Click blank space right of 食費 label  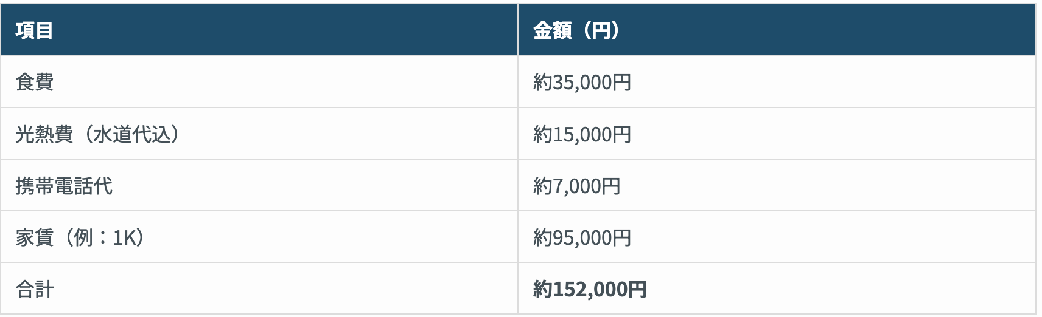274,82
